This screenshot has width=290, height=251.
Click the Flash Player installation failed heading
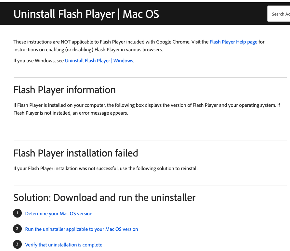point(76,153)
